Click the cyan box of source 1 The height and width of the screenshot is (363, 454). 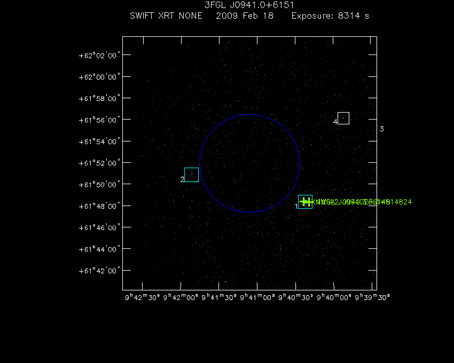[305, 202]
